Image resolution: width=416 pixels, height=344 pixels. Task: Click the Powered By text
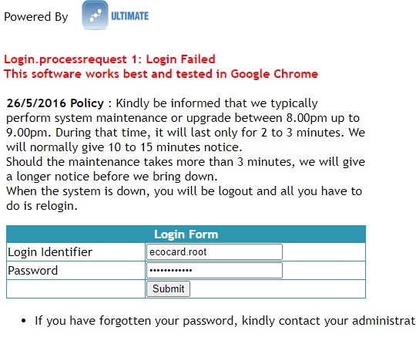coord(36,17)
